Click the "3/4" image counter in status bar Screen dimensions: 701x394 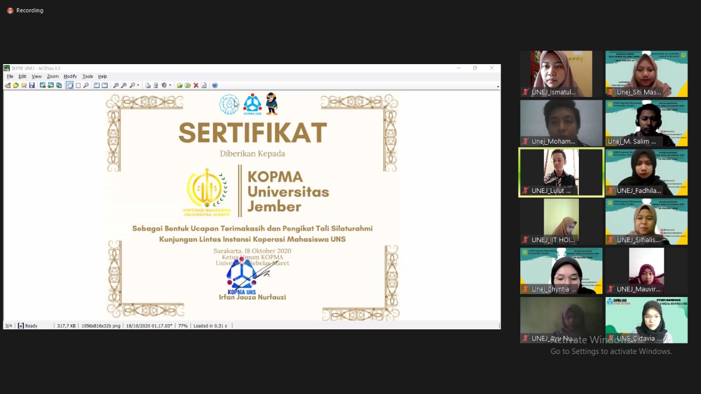9,326
